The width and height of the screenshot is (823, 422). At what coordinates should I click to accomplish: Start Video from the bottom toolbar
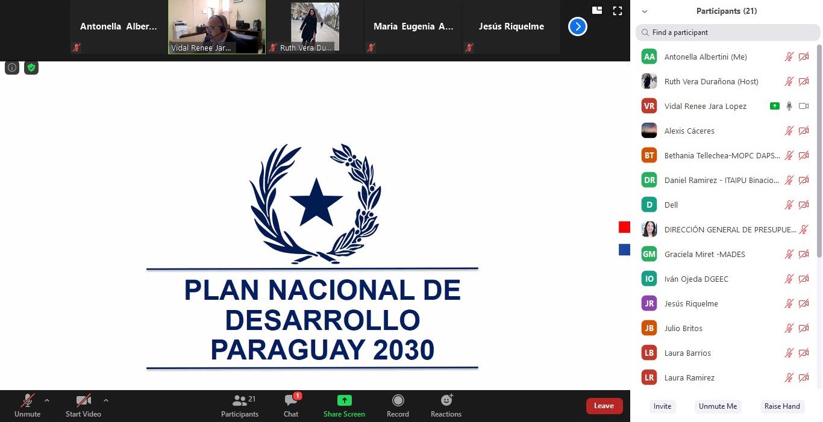tap(83, 406)
